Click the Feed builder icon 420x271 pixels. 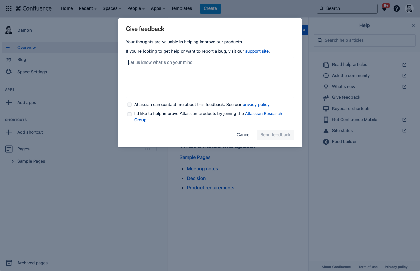pyautogui.click(x=326, y=142)
